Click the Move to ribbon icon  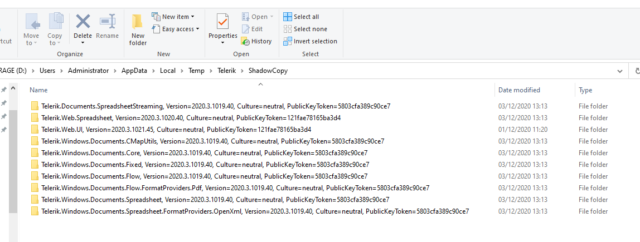pyautogui.click(x=31, y=29)
